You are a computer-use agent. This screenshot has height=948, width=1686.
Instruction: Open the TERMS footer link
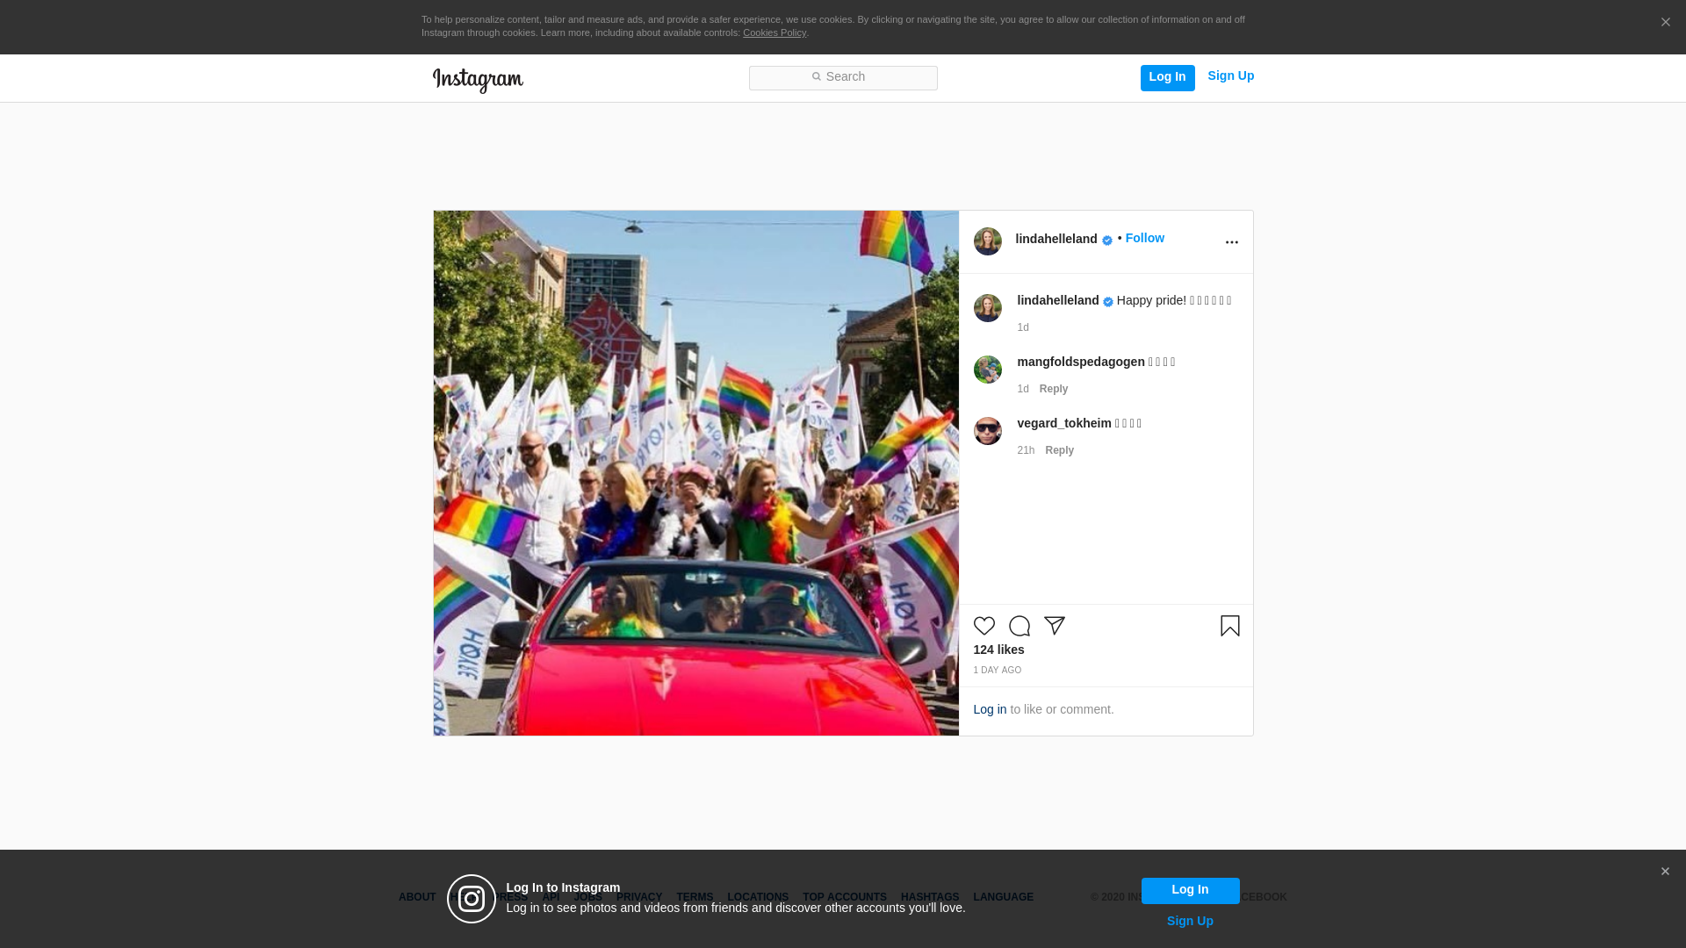click(x=694, y=897)
